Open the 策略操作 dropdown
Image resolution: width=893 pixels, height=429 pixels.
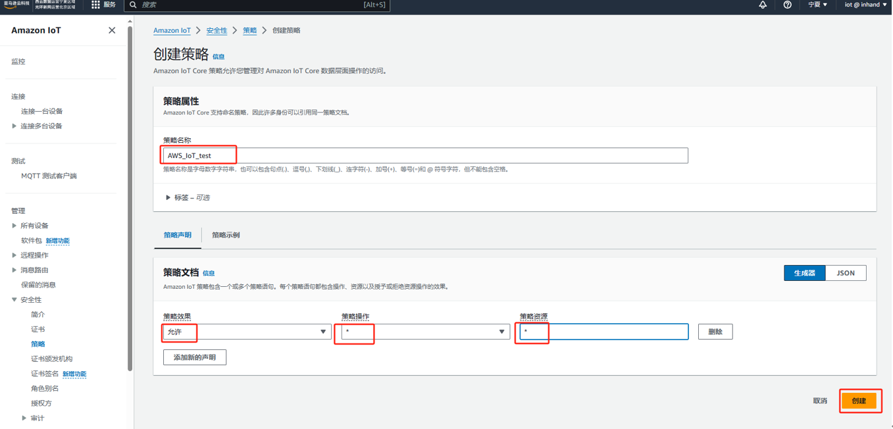(x=425, y=332)
